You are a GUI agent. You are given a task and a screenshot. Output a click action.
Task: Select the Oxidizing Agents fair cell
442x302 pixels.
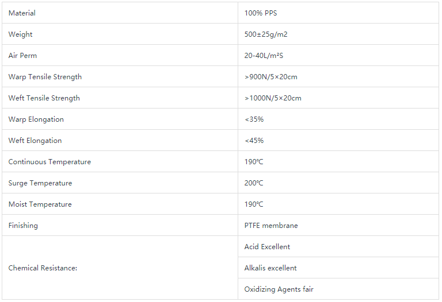point(338,289)
